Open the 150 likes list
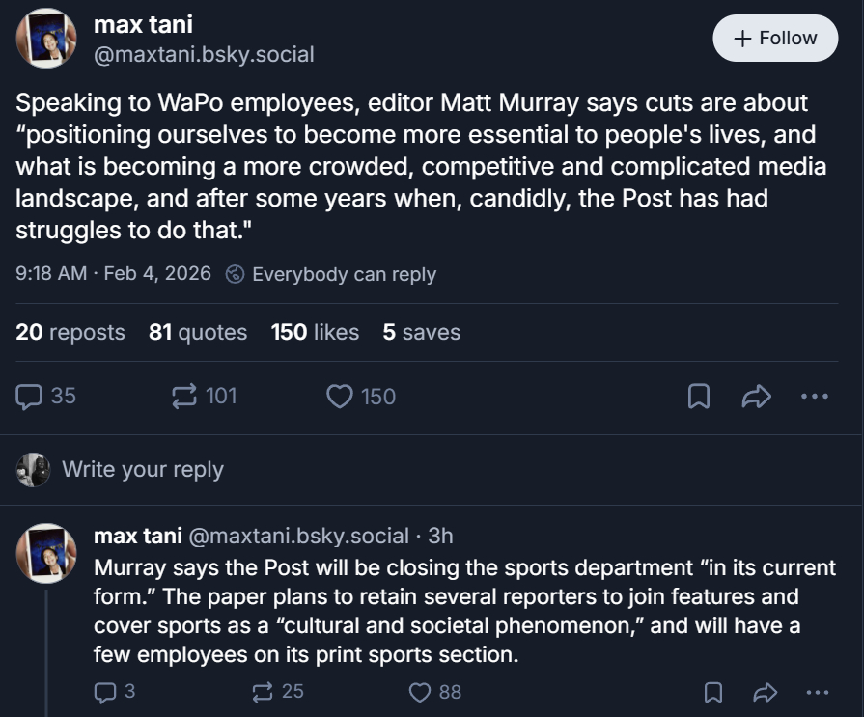Viewport: 864px width, 717px height. pyautogui.click(x=315, y=332)
